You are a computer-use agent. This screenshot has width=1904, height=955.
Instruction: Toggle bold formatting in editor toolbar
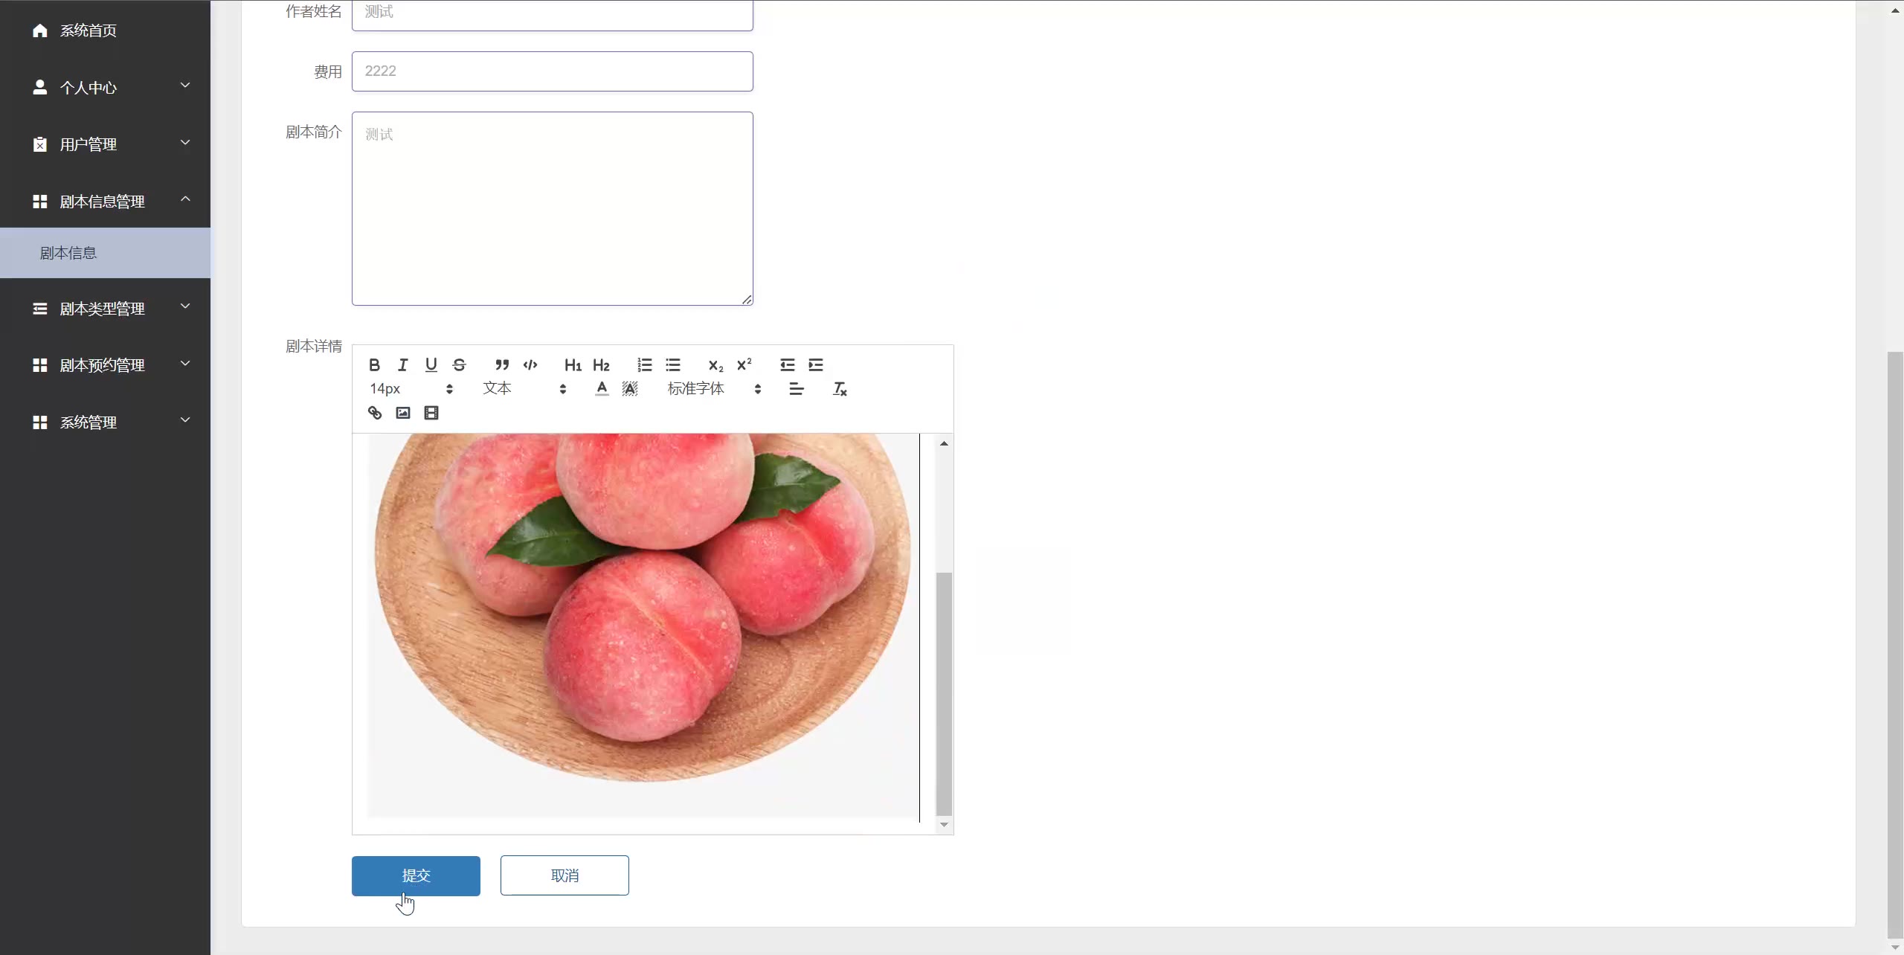click(375, 365)
